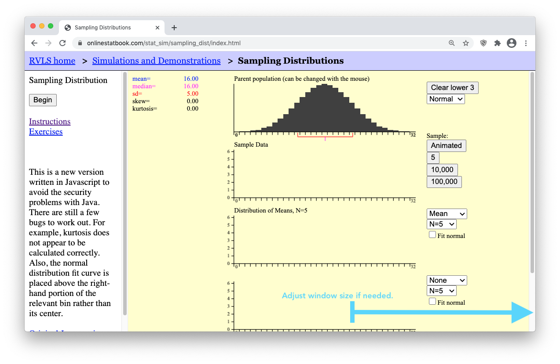Go to Simulations and Demonstrations breadcrumb

coord(156,61)
